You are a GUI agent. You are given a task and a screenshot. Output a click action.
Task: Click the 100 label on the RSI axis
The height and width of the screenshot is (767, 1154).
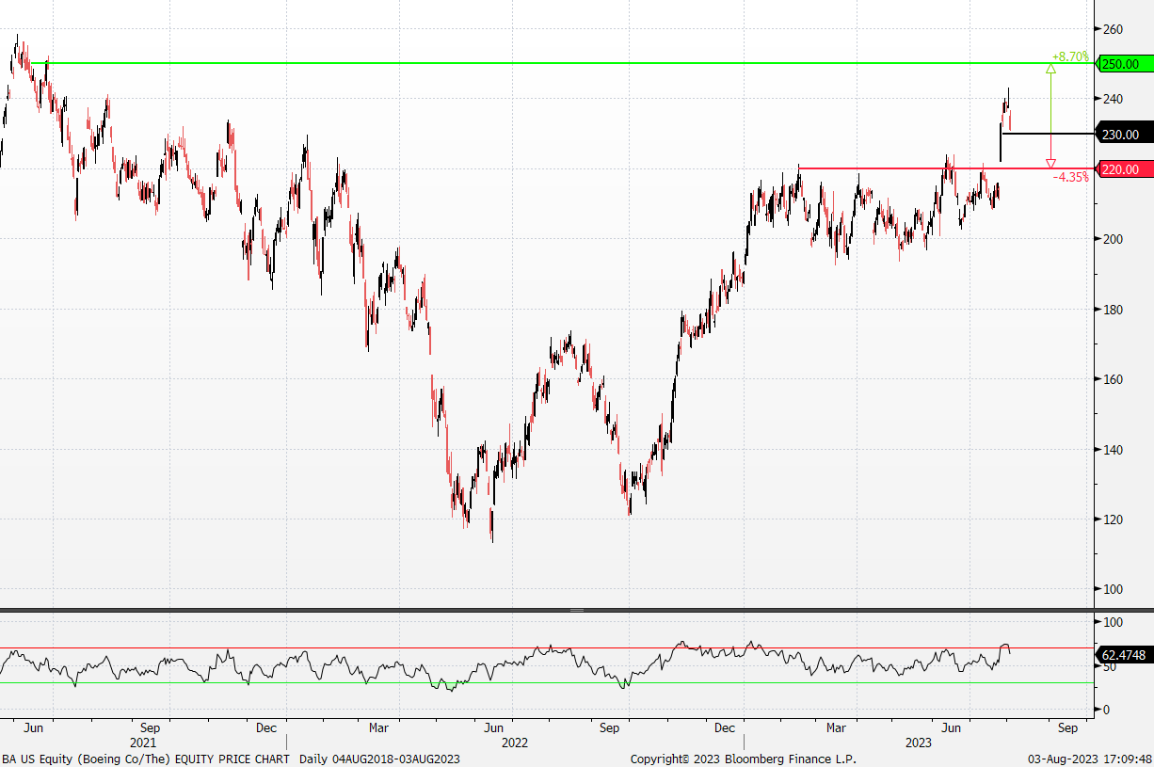pos(1114,623)
